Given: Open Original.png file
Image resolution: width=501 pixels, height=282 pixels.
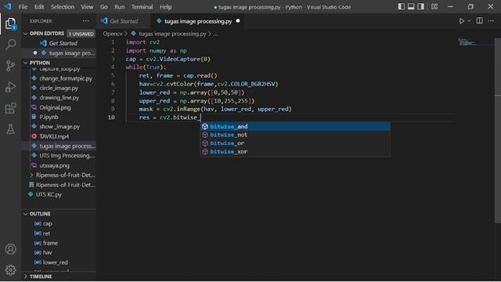Looking at the screenshot, I should 59,107.
